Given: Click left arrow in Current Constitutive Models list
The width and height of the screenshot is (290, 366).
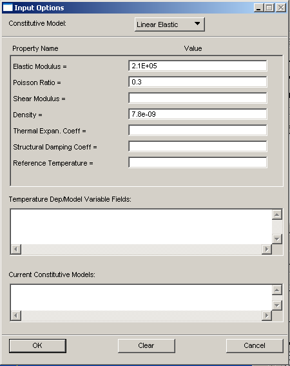Looking at the screenshot, I should [16, 316].
